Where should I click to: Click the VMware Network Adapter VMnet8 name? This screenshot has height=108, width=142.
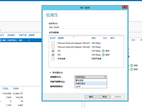pyautogui.click(x=74, y=47)
